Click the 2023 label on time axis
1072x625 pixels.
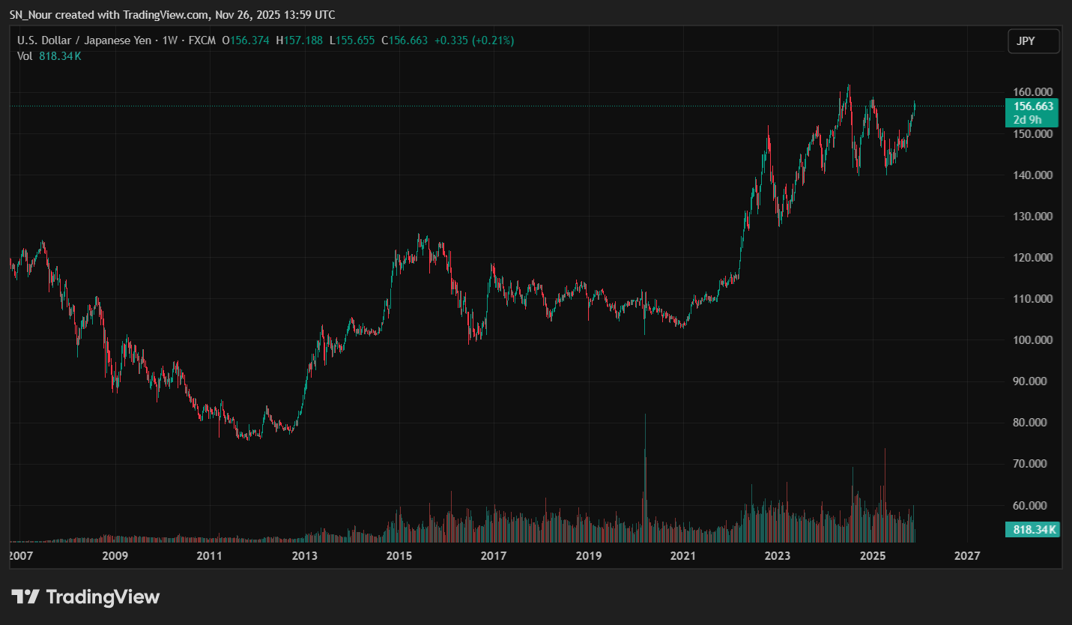coord(778,556)
